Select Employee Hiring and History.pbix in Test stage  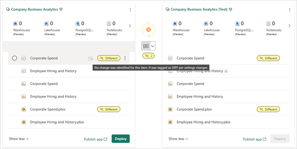228,122
